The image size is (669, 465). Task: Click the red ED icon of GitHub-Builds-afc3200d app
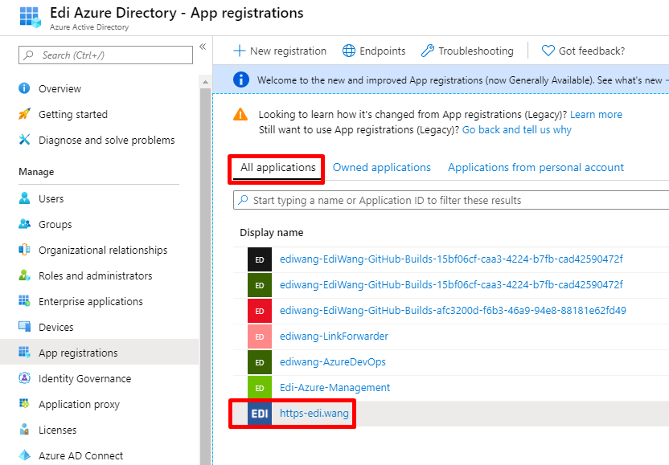click(260, 311)
